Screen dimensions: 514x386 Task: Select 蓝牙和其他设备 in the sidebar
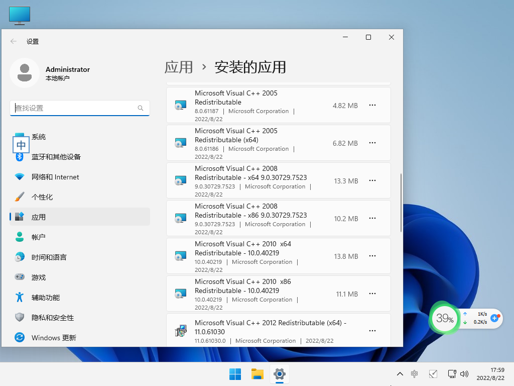point(55,156)
